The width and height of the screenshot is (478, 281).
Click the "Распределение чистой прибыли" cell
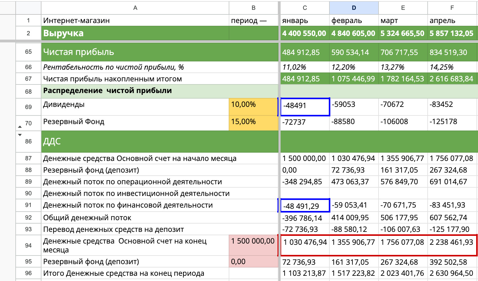click(x=135, y=91)
